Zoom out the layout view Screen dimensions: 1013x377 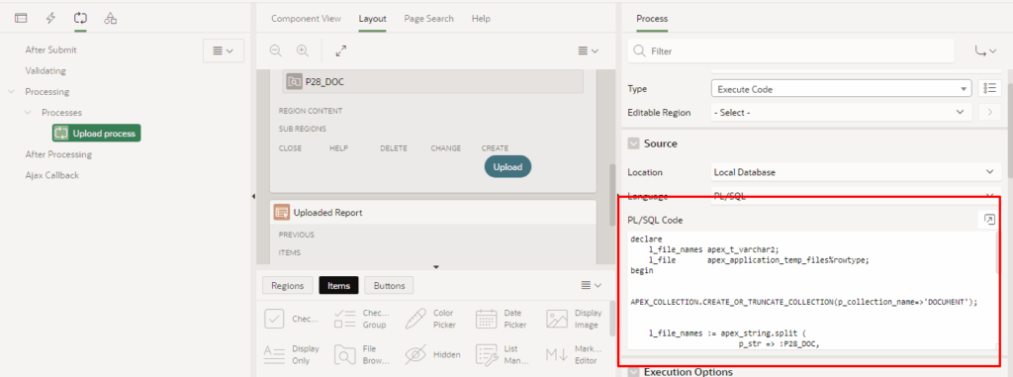tap(276, 50)
